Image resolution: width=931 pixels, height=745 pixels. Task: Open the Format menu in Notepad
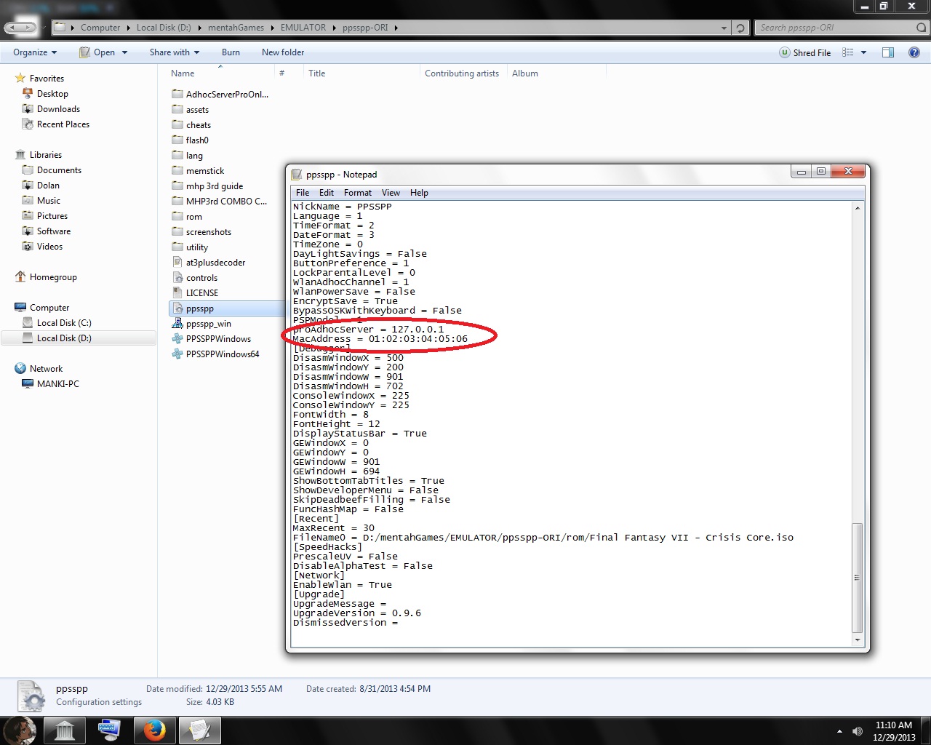point(357,193)
